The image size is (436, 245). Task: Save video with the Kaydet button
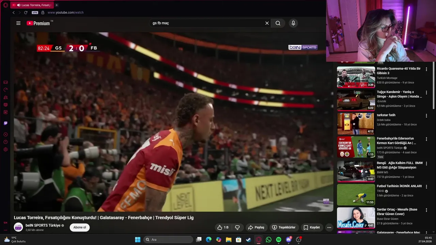click(x=312, y=227)
